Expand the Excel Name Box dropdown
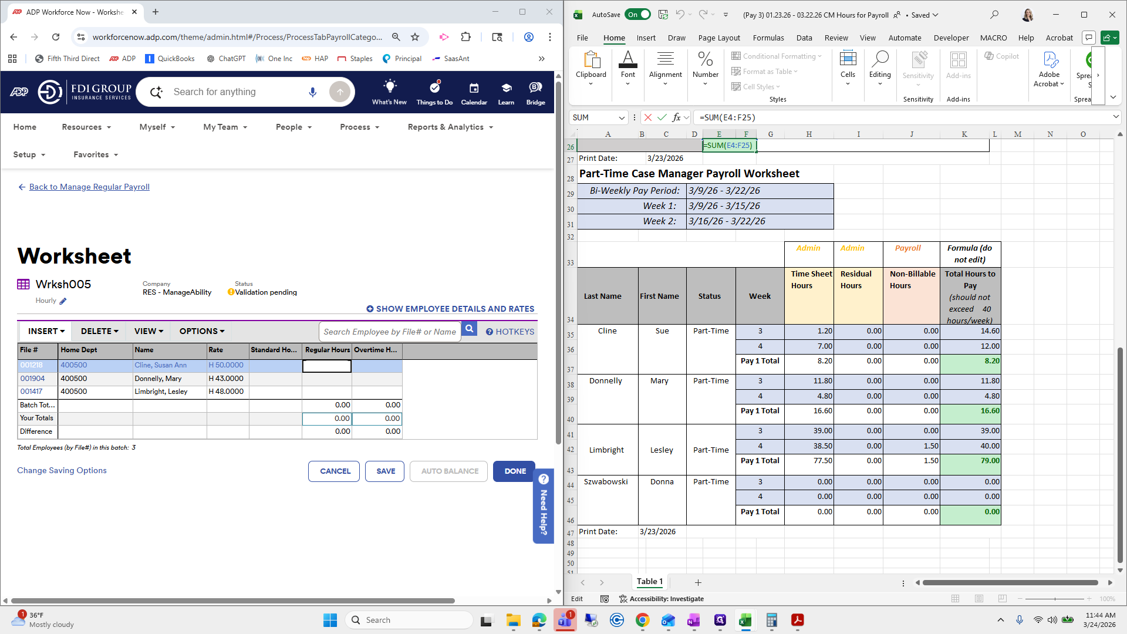This screenshot has height=634, width=1127. (622, 117)
